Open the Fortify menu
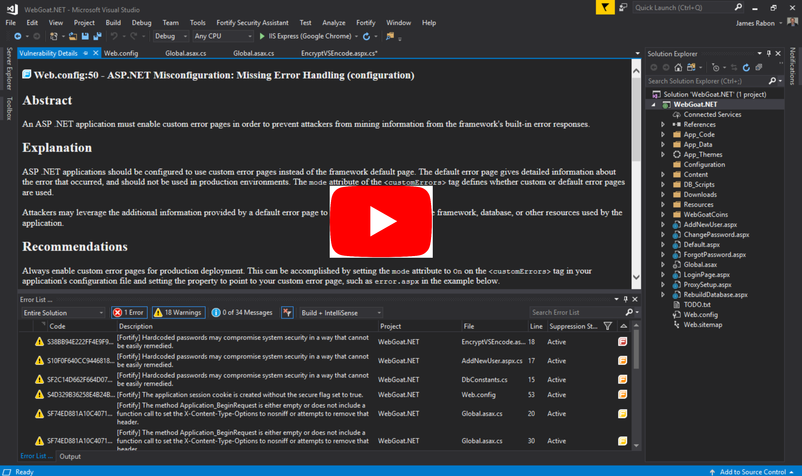Image resolution: width=802 pixels, height=476 pixels. click(x=366, y=23)
